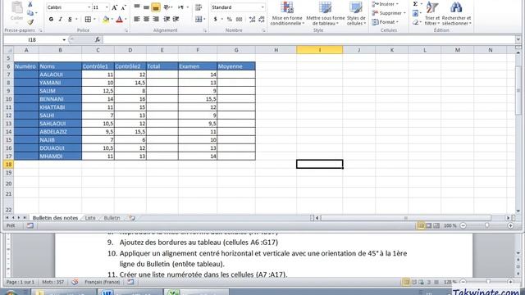Select row 18 header
Viewport: 525px width, 295px height.
[8, 164]
